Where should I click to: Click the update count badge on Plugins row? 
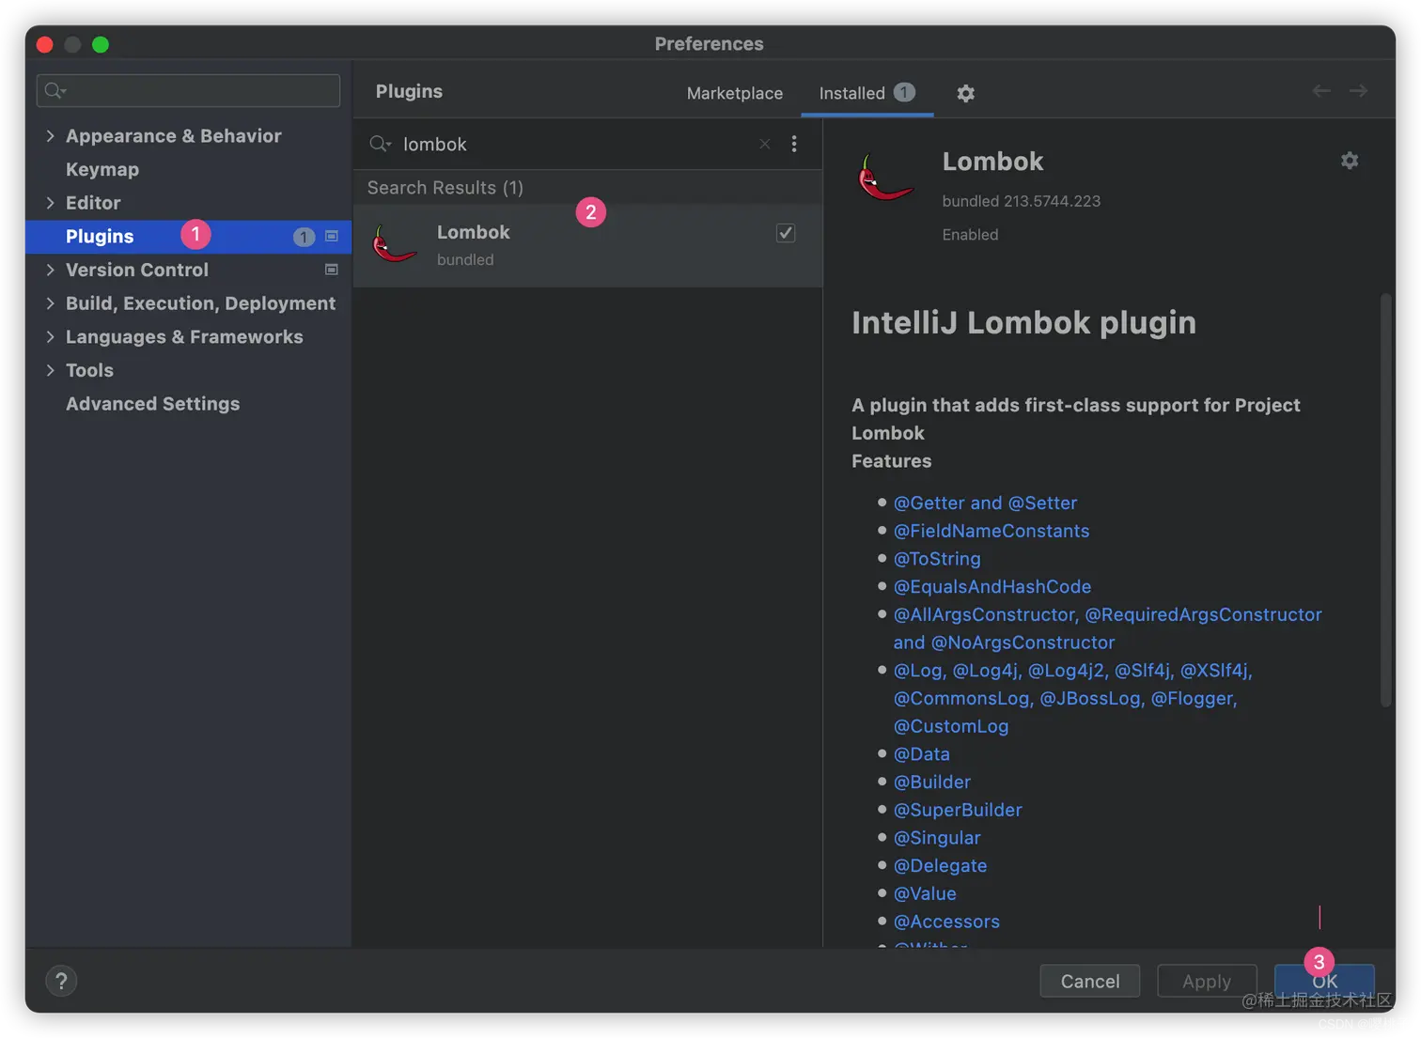click(x=304, y=237)
